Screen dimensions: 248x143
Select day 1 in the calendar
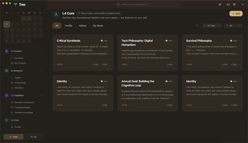click(x=24, y=19)
